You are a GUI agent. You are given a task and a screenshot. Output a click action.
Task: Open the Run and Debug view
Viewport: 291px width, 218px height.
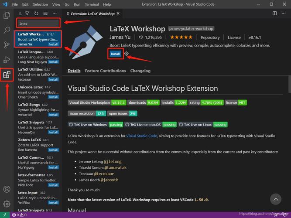click(7, 59)
